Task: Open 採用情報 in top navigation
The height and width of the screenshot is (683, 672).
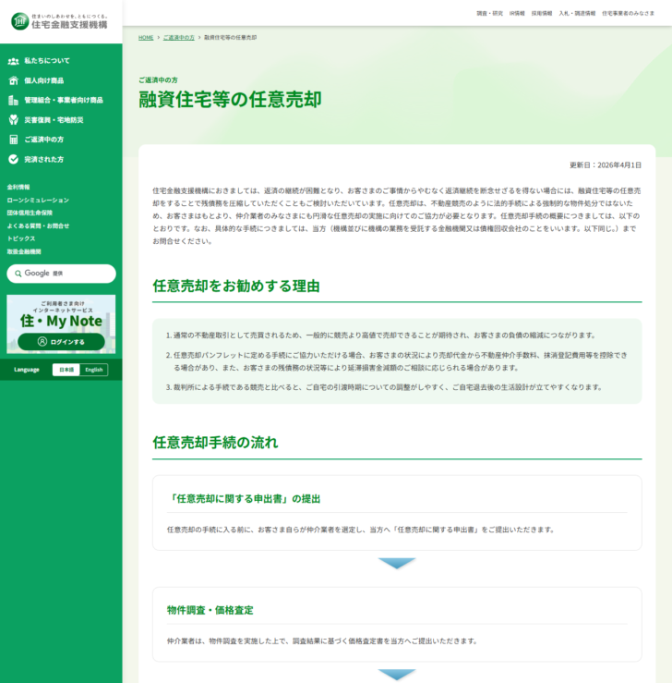Action: (542, 14)
